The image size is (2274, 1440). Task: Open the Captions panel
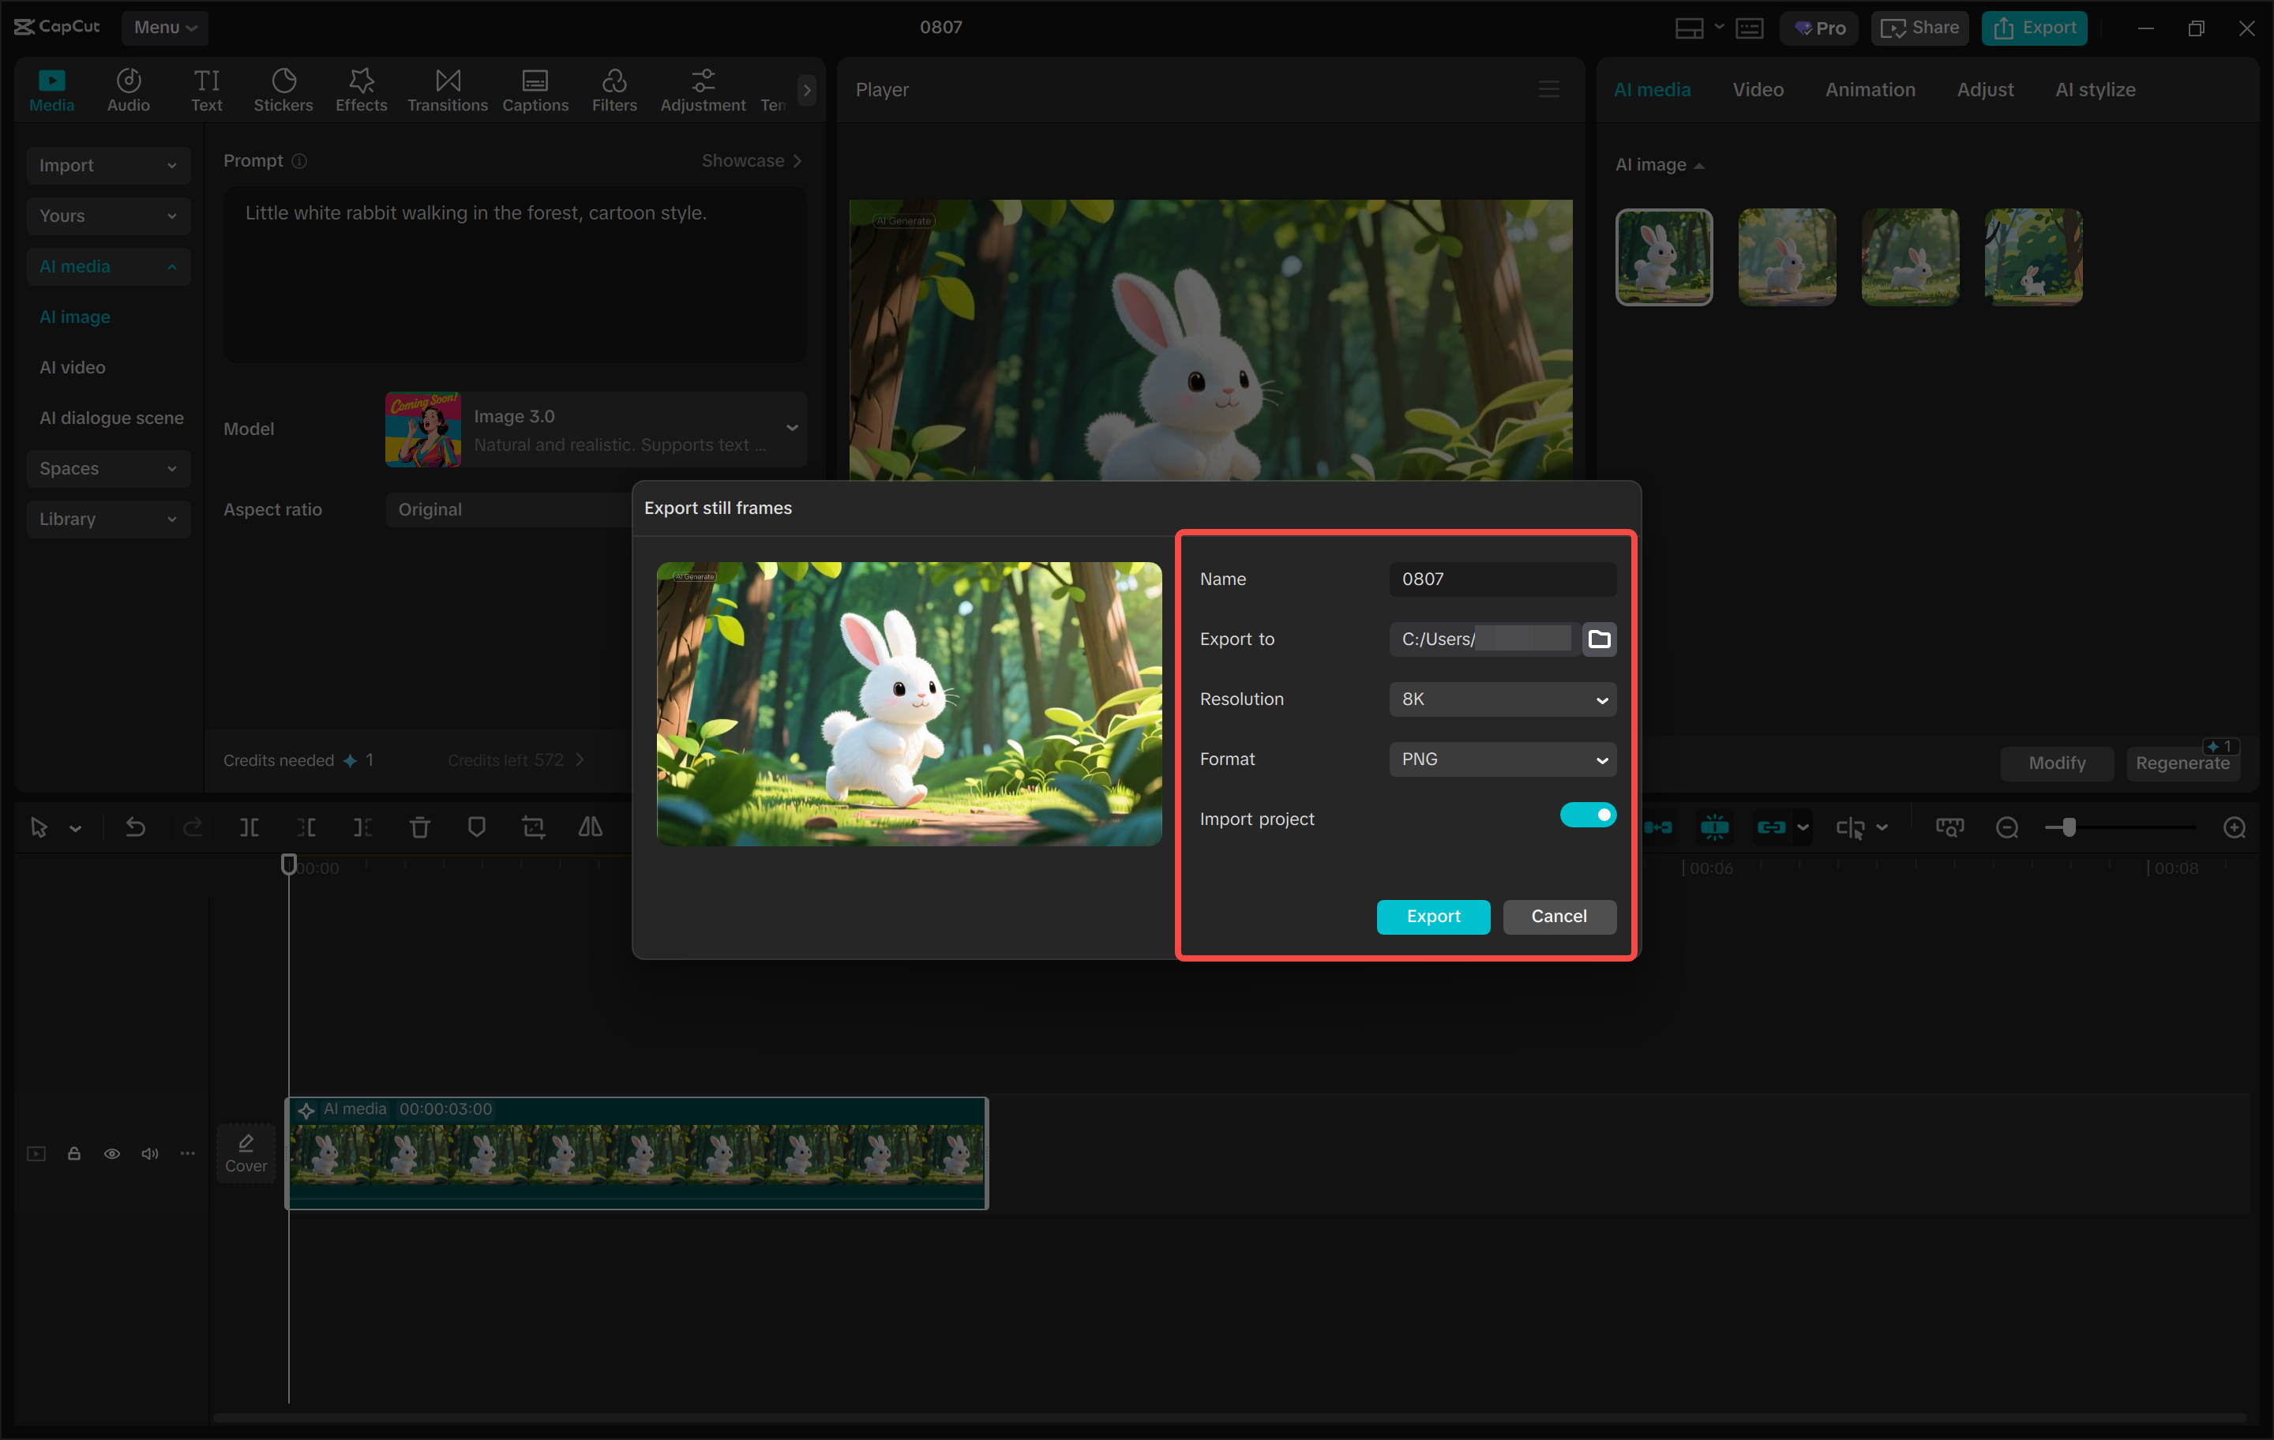[x=535, y=90]
